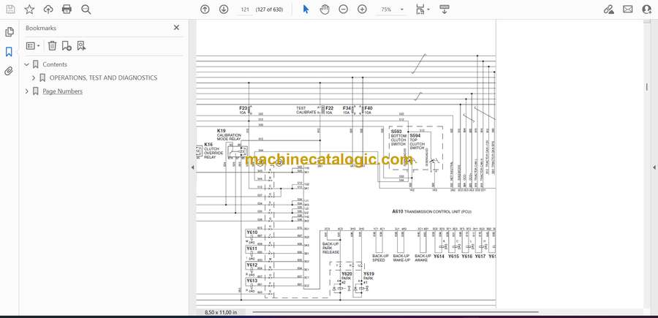Viewport: 658px width, 318px height.
Task: Print the document via printer icon
Action: pos(67,10)
